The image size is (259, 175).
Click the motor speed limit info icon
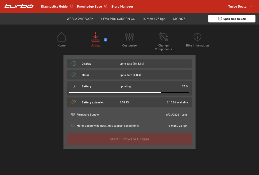pyautogui.click(x=73, y=126)
